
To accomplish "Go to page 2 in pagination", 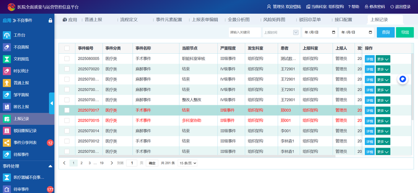I will (x=82, y=163).
